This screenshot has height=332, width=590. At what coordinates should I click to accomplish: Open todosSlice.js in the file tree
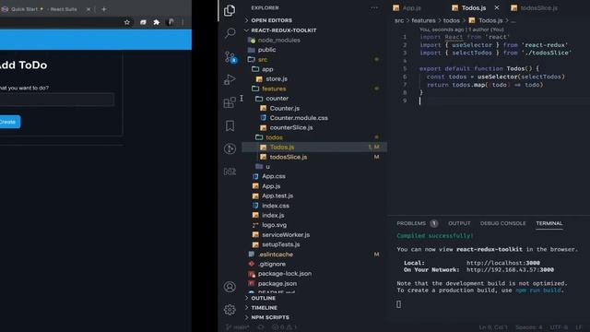pos(289,157)
